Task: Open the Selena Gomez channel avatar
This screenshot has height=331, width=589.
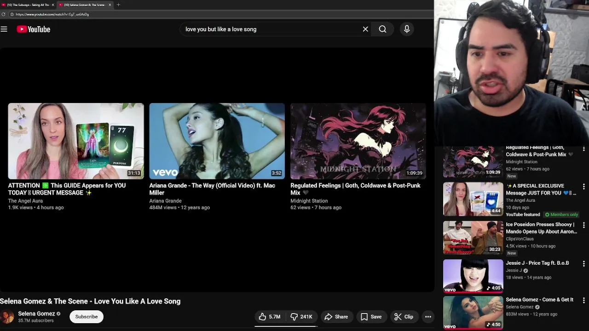Action: pos(7,317)
